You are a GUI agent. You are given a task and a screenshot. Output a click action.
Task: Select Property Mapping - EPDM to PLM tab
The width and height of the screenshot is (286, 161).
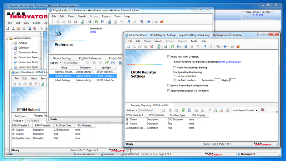(149, 105)
